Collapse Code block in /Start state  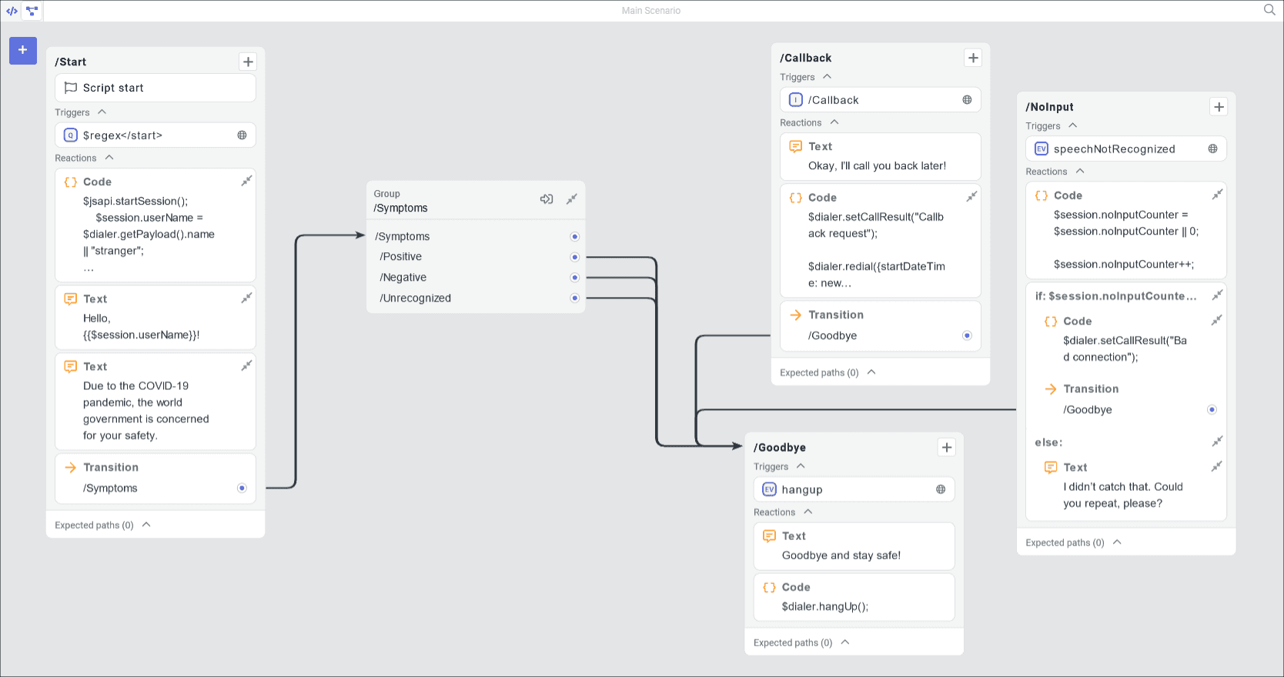[246, 181]
